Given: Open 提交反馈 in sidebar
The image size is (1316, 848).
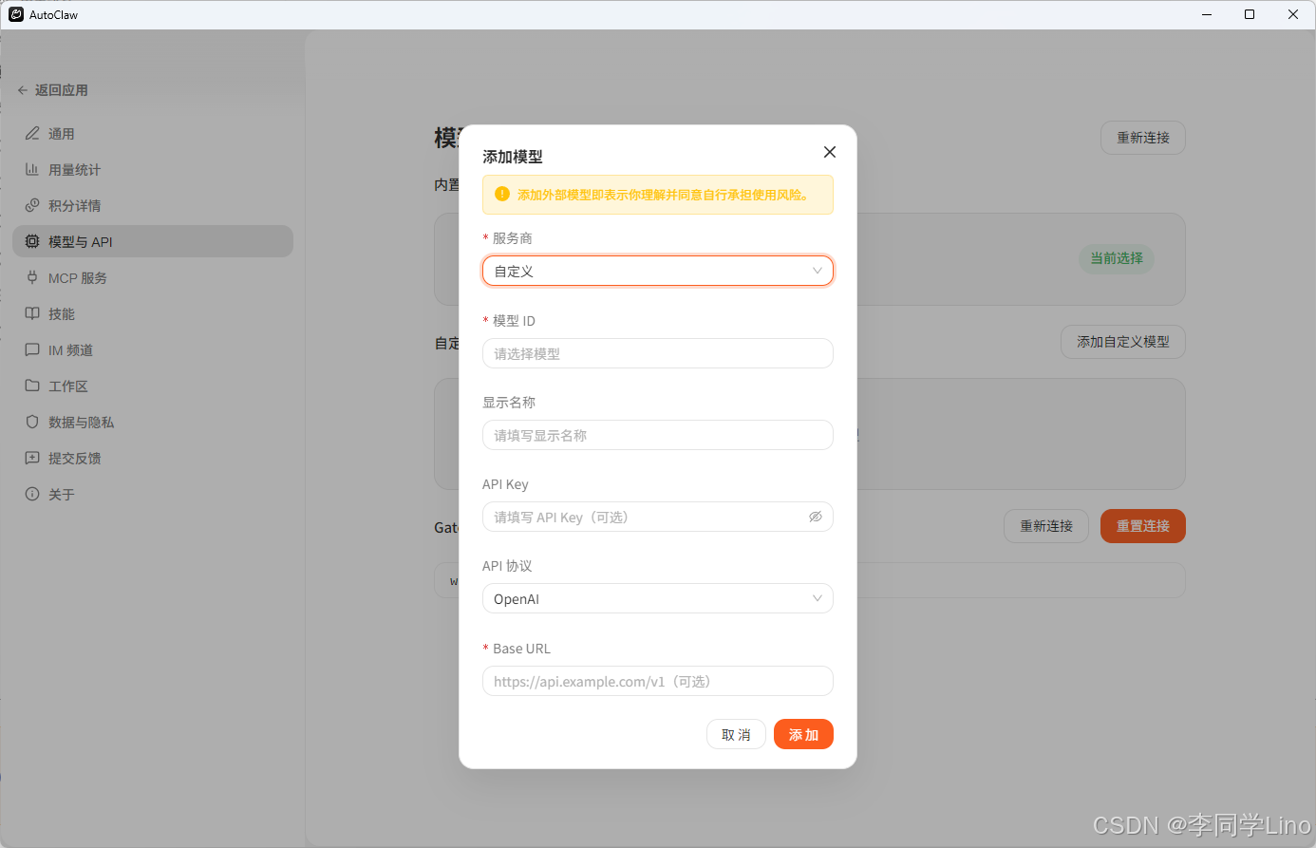Looking at the screenshot, I should pyautogui.click(x=153, y=459).
